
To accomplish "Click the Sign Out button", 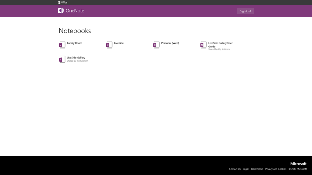I will pyautogui.click(x=245, y=11).
